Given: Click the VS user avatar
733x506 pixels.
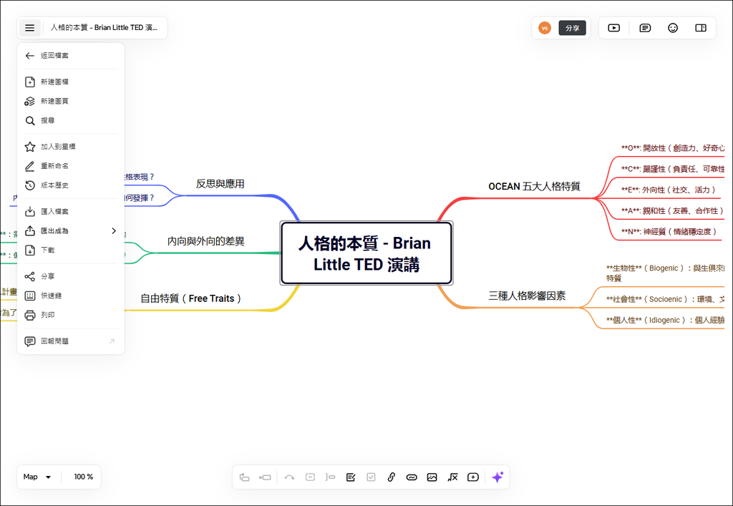Looking at the screenshot, I should click(x=545, y=28).
